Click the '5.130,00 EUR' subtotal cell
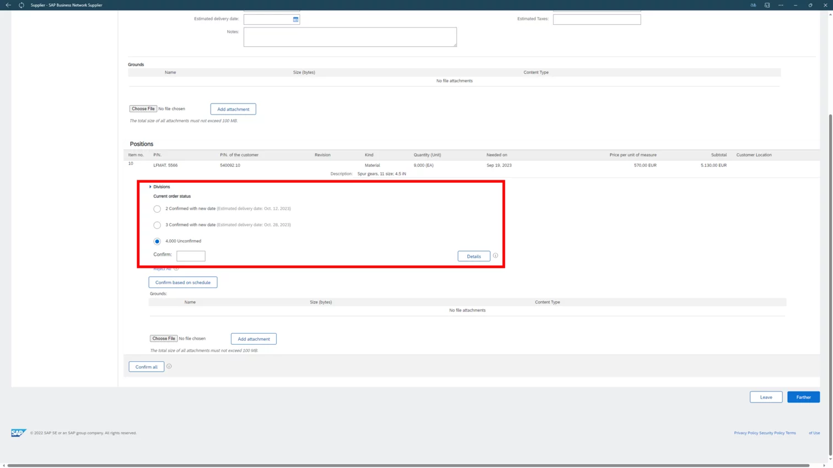The width and height of the screenshot is (833, 468). pyautogui.click(x=713, y=165)
